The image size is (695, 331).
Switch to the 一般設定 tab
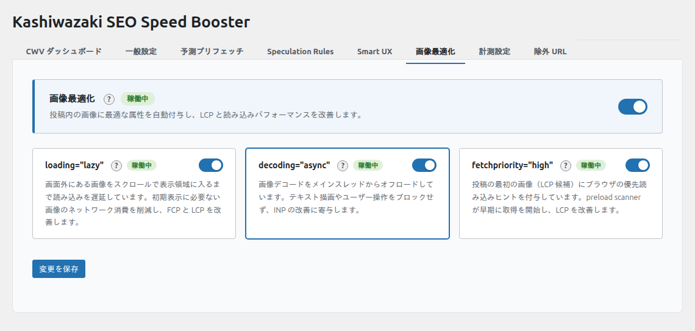(141, 52)
